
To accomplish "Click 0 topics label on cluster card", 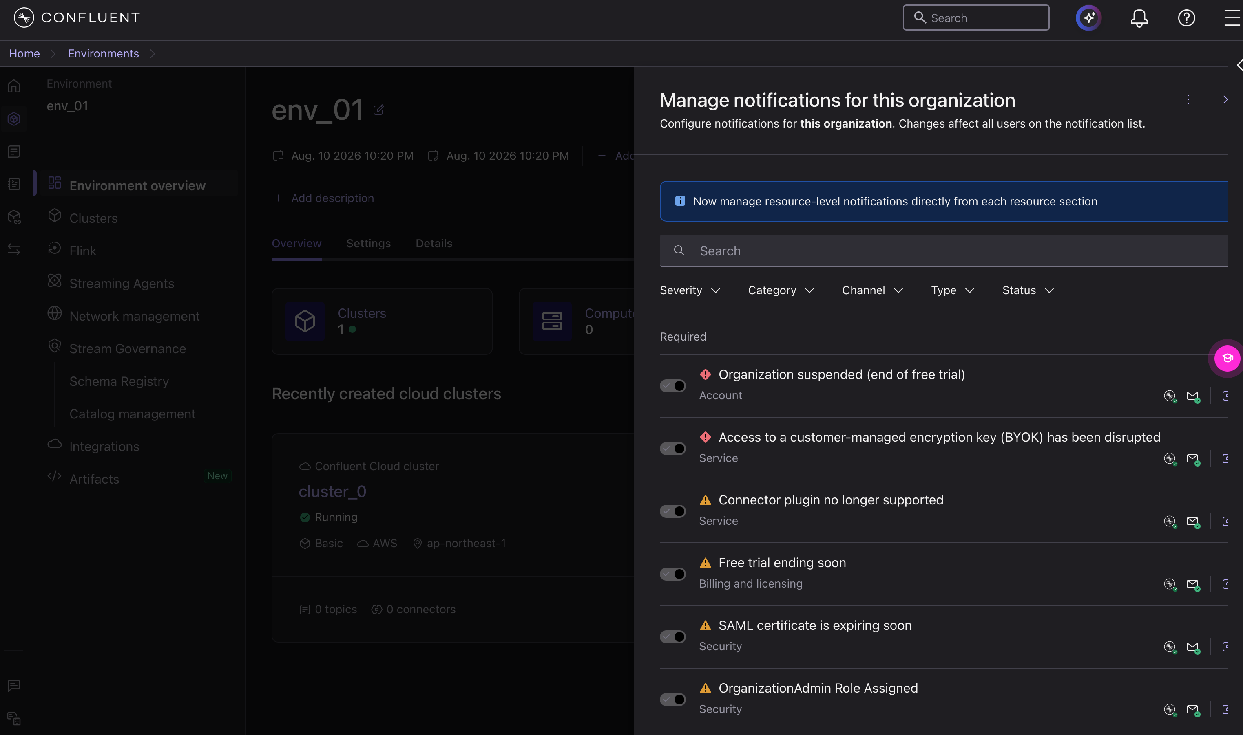I will point(336,609).
